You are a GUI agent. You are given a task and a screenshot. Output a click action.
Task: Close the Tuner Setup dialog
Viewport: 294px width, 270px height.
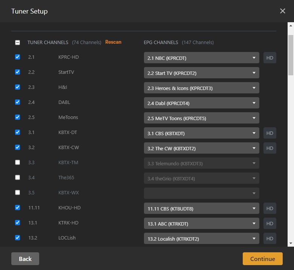pos(282,11)
